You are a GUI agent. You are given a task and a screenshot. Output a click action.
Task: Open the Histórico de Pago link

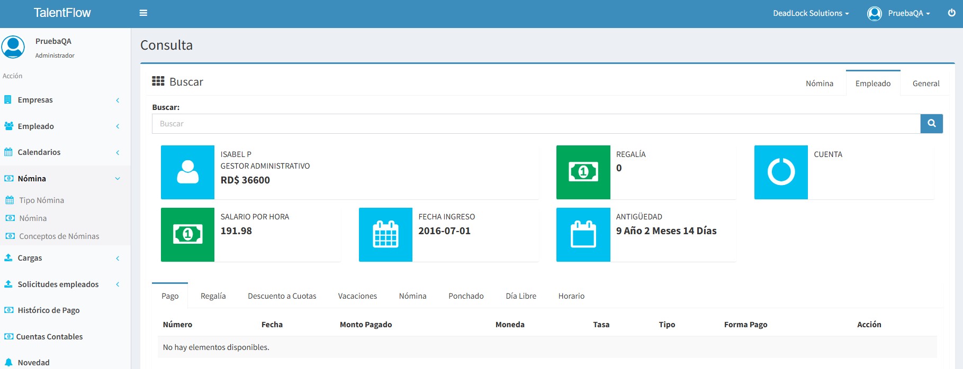(x=49, y=310)
